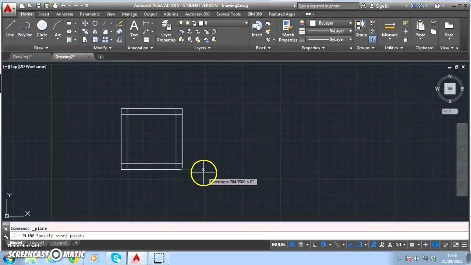
Task: Click the keyword search input field
Action: 327,6
